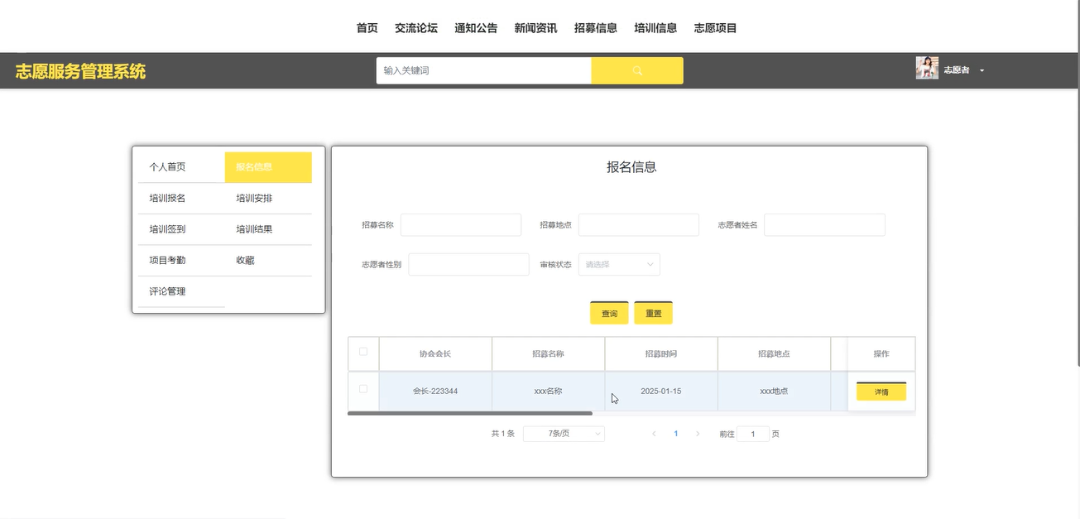1080x519 pixels.
Task: Select 项目考勤 in sidebar
Action: point(167,261)
